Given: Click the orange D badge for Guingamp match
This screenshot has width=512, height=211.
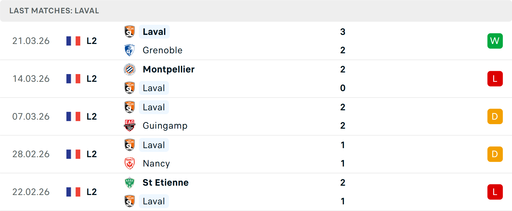Looking at the screenshot, I should pyautogui.click(x=495, y=116).
